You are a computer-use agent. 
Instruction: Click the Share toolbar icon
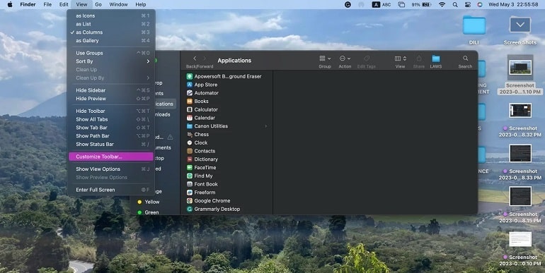click(x=419, y=59)
